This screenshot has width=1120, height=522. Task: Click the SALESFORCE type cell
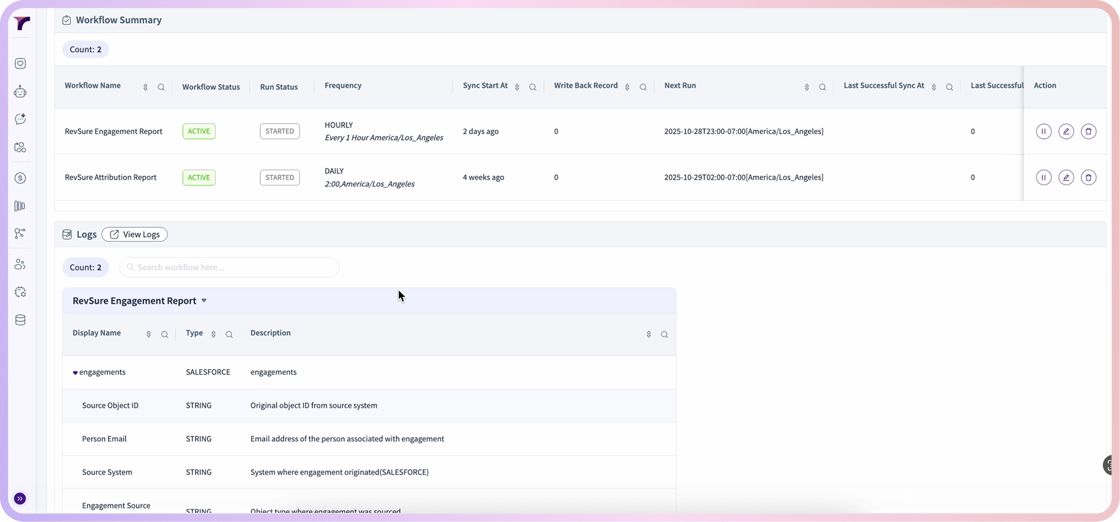tap(208, 372)
